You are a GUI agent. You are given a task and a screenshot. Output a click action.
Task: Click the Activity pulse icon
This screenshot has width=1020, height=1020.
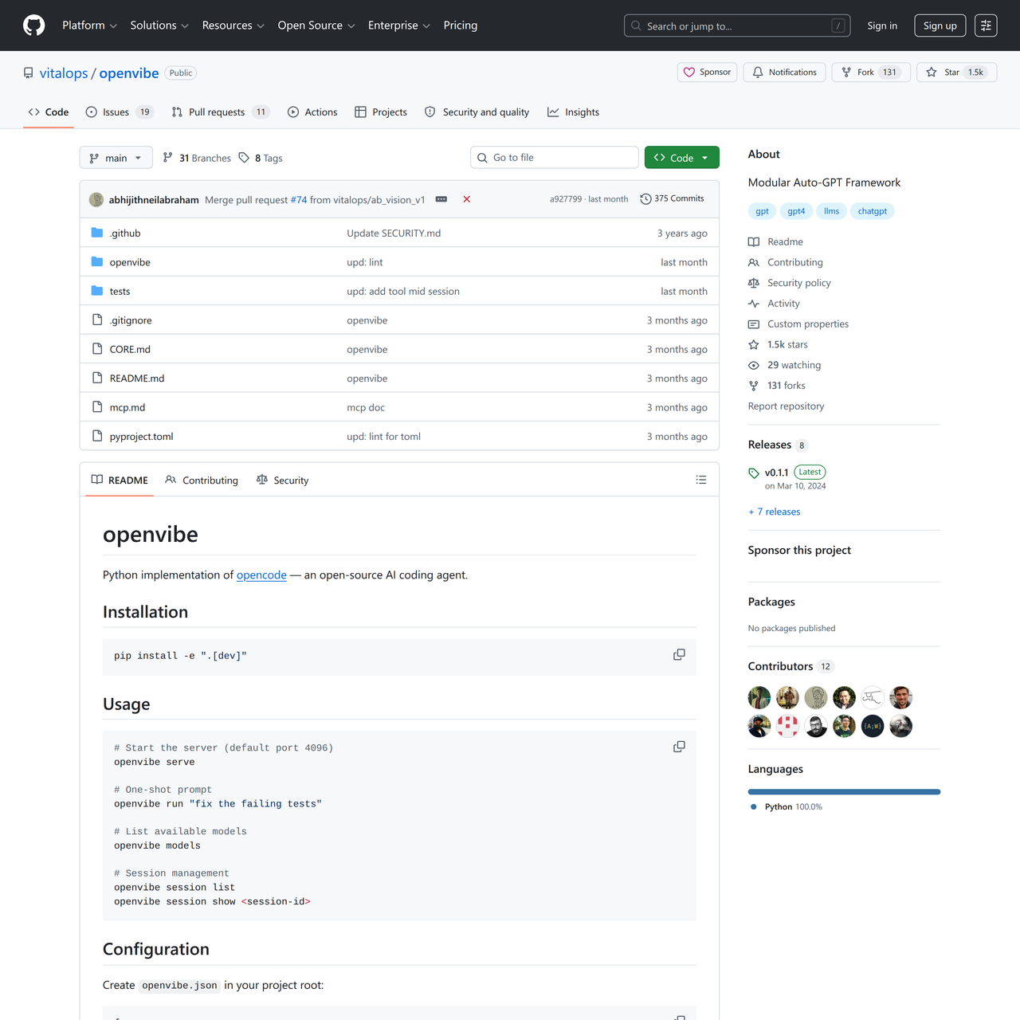coord(754,304)
